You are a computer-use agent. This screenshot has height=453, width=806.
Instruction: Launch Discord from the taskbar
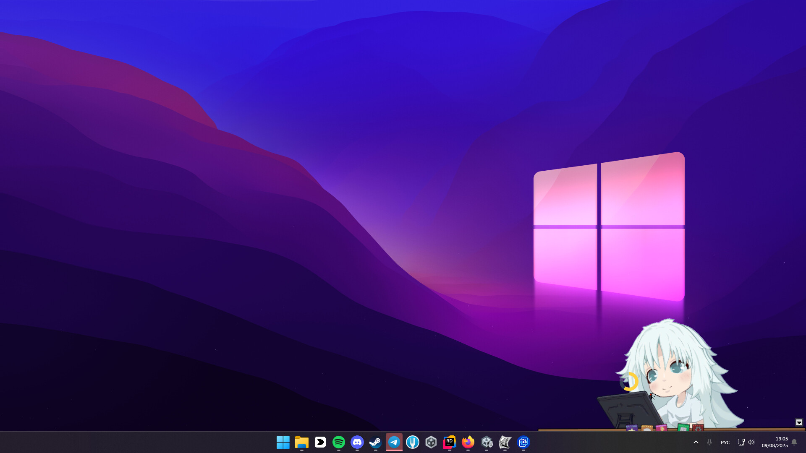(357, 442)
